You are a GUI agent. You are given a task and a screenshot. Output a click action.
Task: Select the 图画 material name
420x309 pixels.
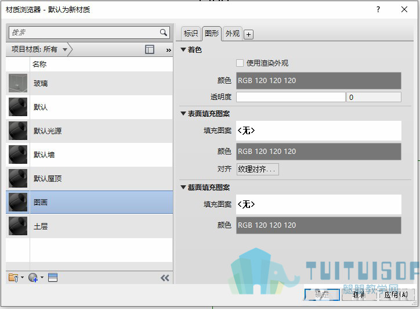point(41,202)
